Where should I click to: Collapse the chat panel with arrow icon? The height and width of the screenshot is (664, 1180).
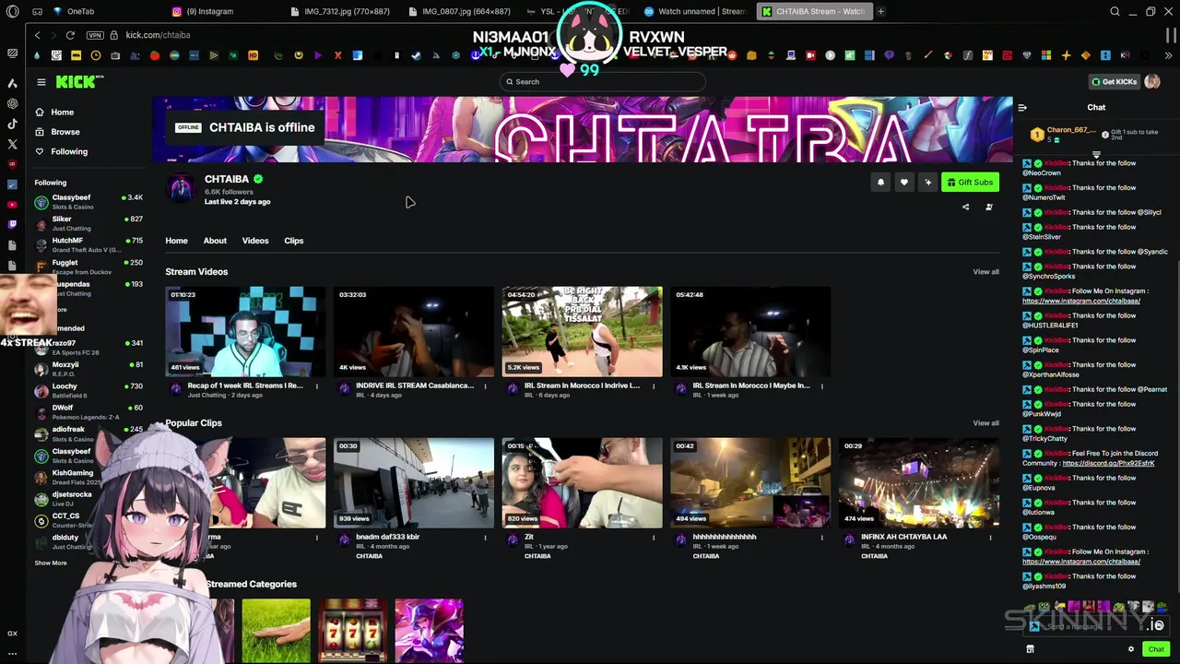tap(1022, 108)
